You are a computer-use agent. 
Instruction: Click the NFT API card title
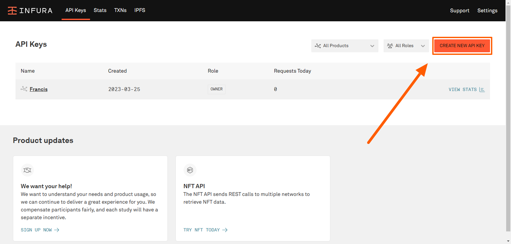click(194, 186)
